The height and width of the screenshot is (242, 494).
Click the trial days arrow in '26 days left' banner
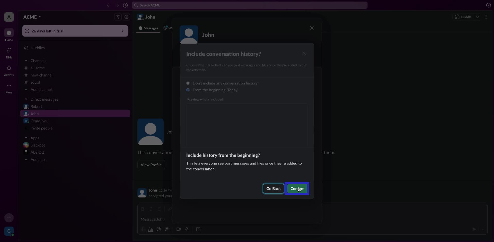point(123,31)
